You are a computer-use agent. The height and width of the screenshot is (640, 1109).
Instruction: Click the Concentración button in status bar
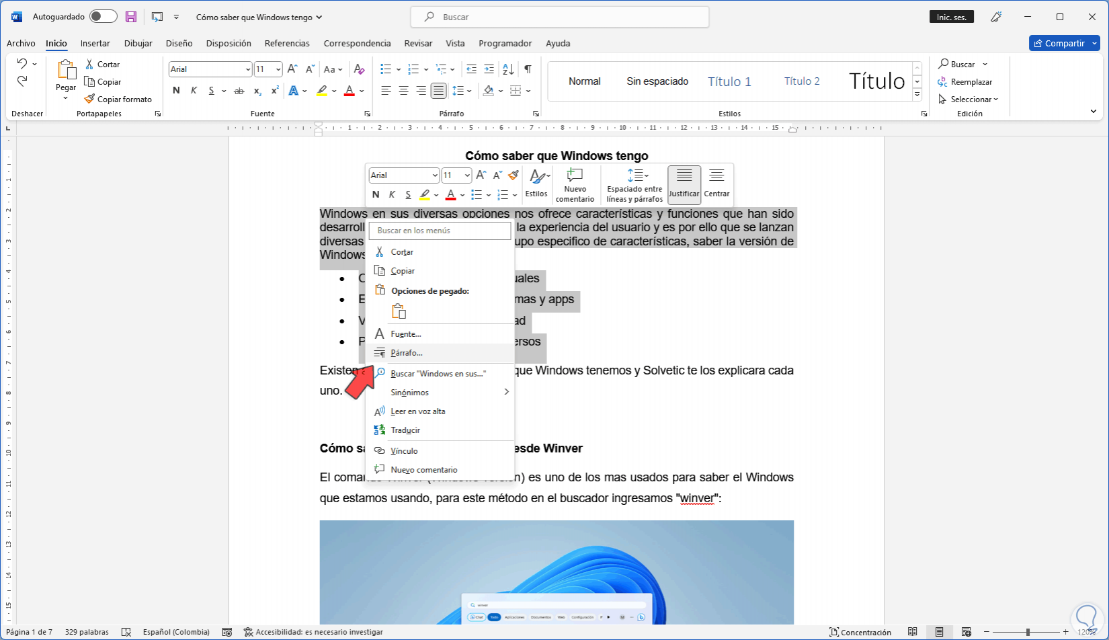click(x=860, y=632)
